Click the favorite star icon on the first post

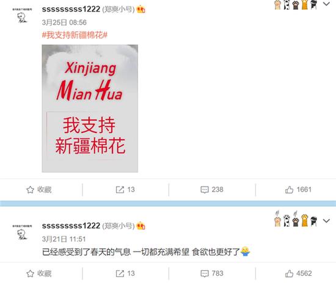(x=30, y=190)
